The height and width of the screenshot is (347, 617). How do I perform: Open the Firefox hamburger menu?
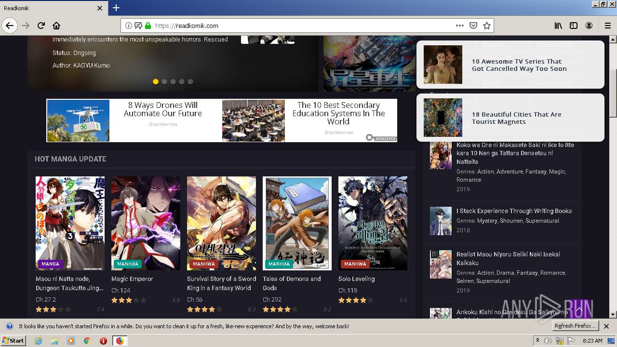point(607,26)
